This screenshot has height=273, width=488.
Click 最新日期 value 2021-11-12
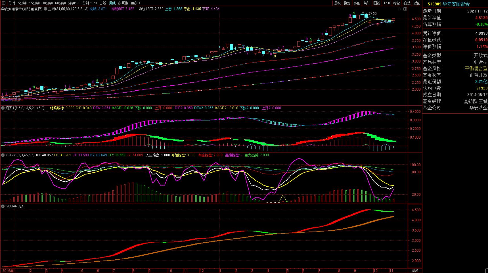(x=477, y=11)
